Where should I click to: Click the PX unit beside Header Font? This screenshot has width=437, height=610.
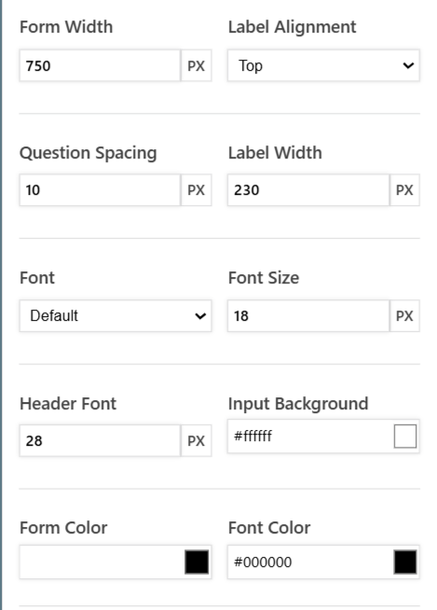coord(197,441)
